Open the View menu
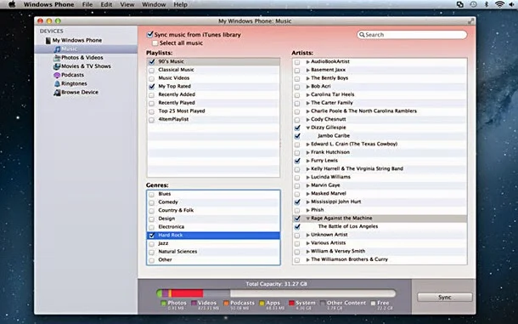The image size is (518, 324). [x=127, y=4]
